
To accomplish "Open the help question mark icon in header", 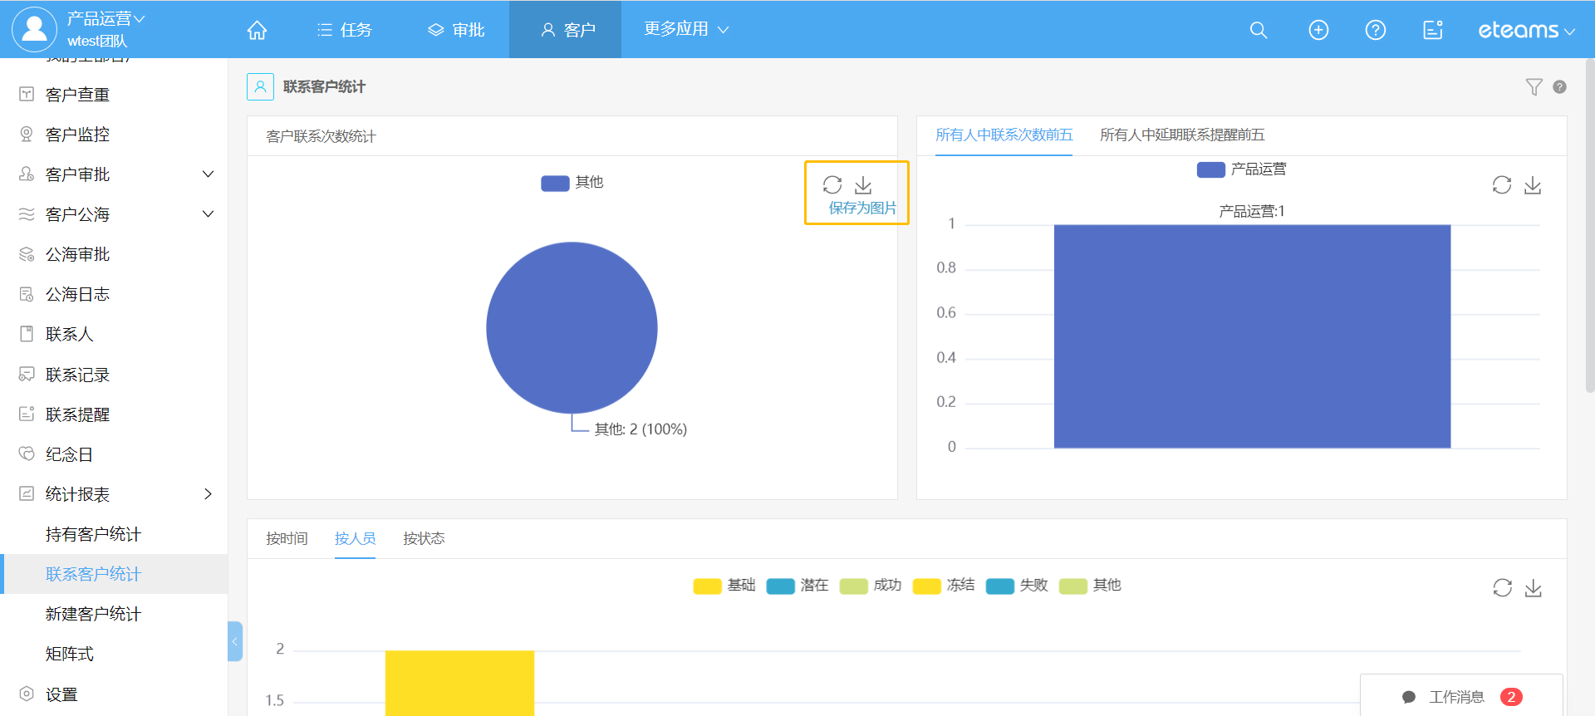I will click(1375, 30).
